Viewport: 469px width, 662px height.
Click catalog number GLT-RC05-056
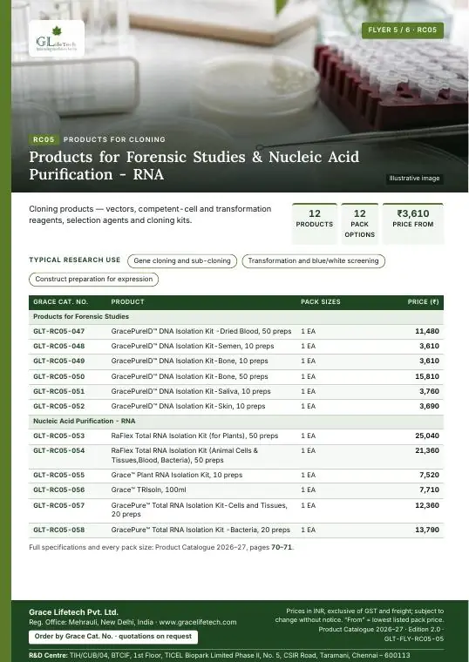coord(58,490)
